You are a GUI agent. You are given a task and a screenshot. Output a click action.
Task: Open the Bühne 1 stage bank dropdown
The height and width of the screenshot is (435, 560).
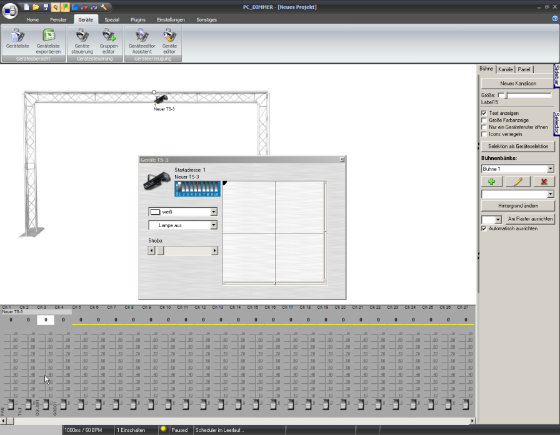551,169
